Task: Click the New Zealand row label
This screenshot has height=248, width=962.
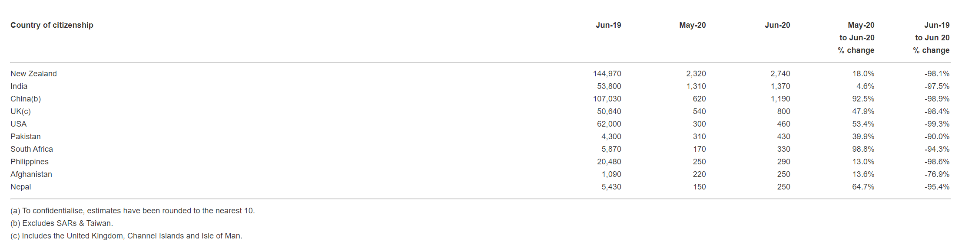Action: point(33,74)
